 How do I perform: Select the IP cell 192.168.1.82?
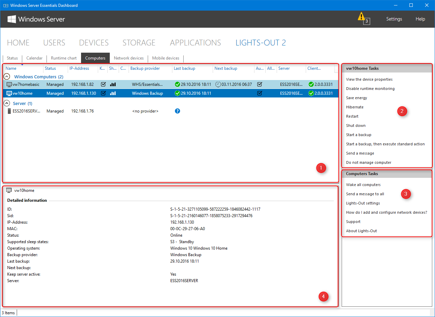(x=82, y=84)
